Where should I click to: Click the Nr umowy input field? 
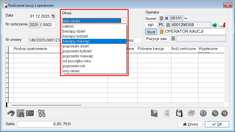coord(44,40)
